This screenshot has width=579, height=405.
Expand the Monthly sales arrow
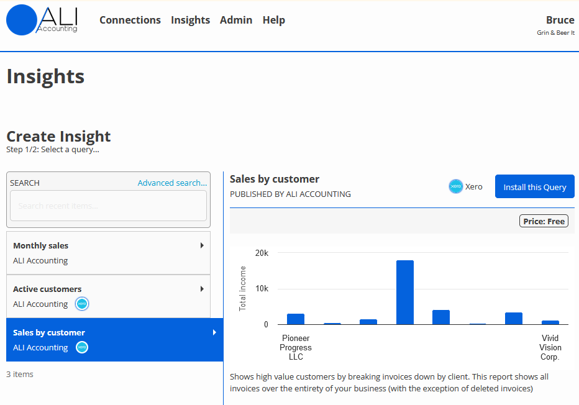202,245
